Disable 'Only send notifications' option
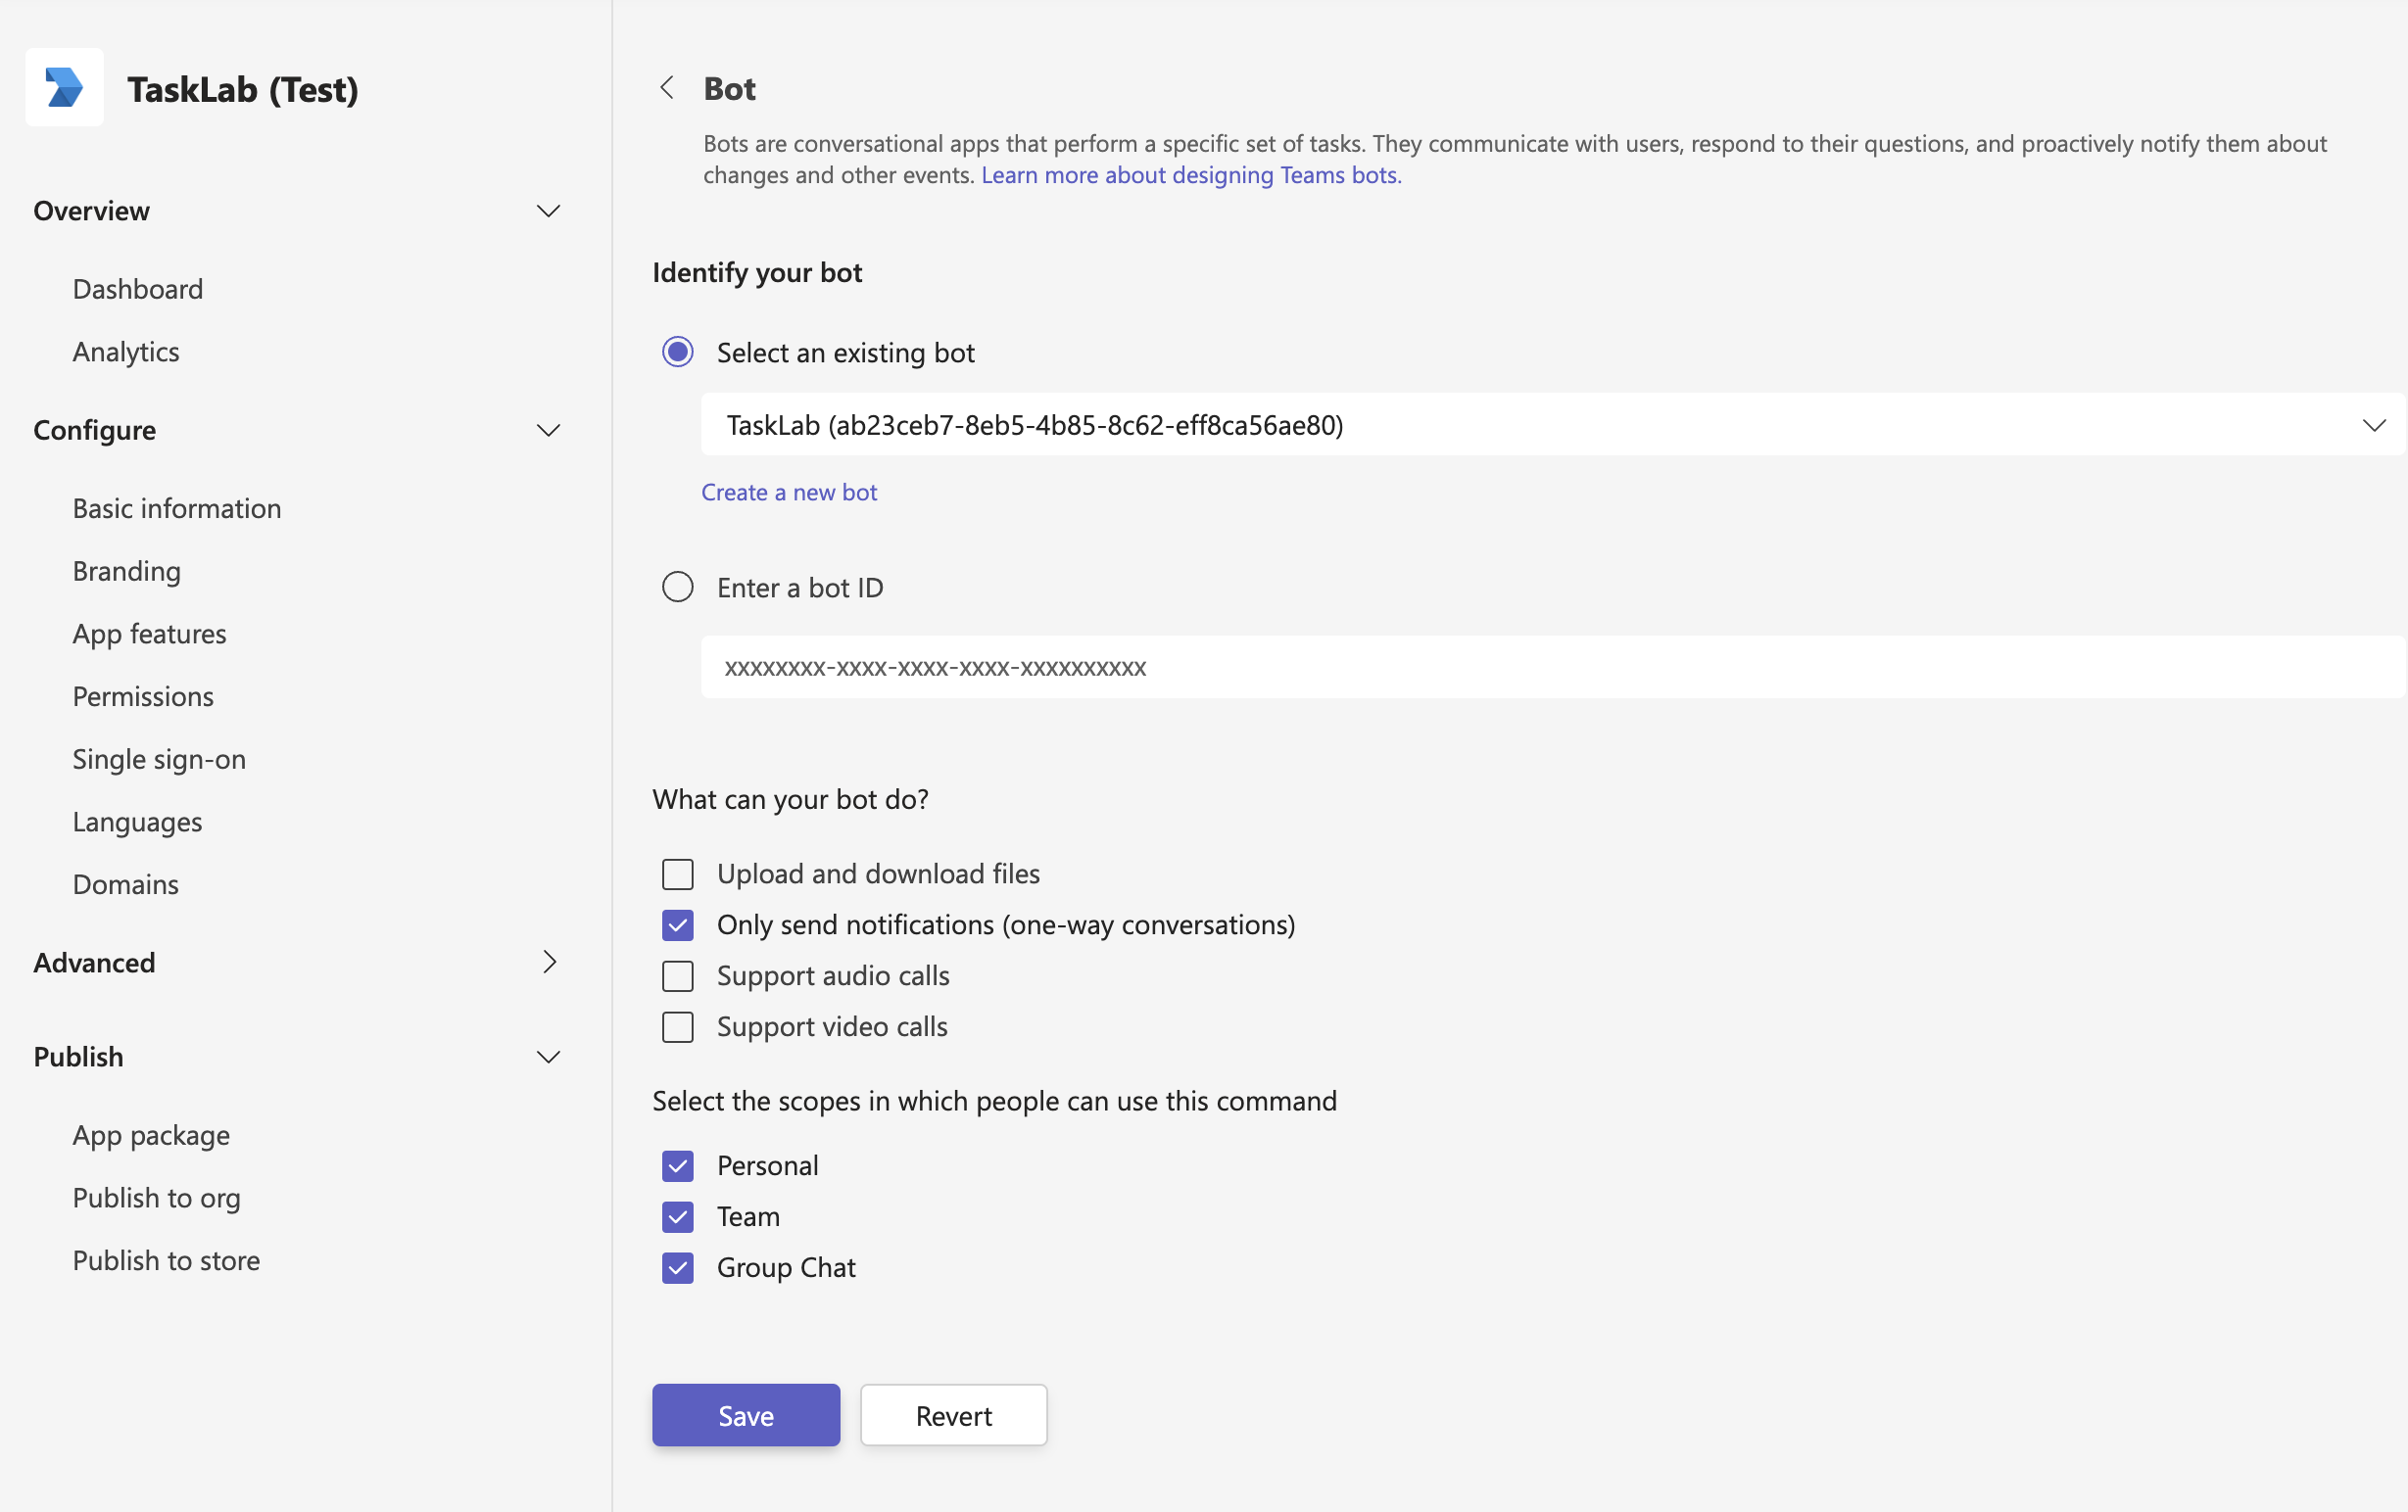Image resolution: width=2408 pixels, height=1512 pixels. coord(678,924)
